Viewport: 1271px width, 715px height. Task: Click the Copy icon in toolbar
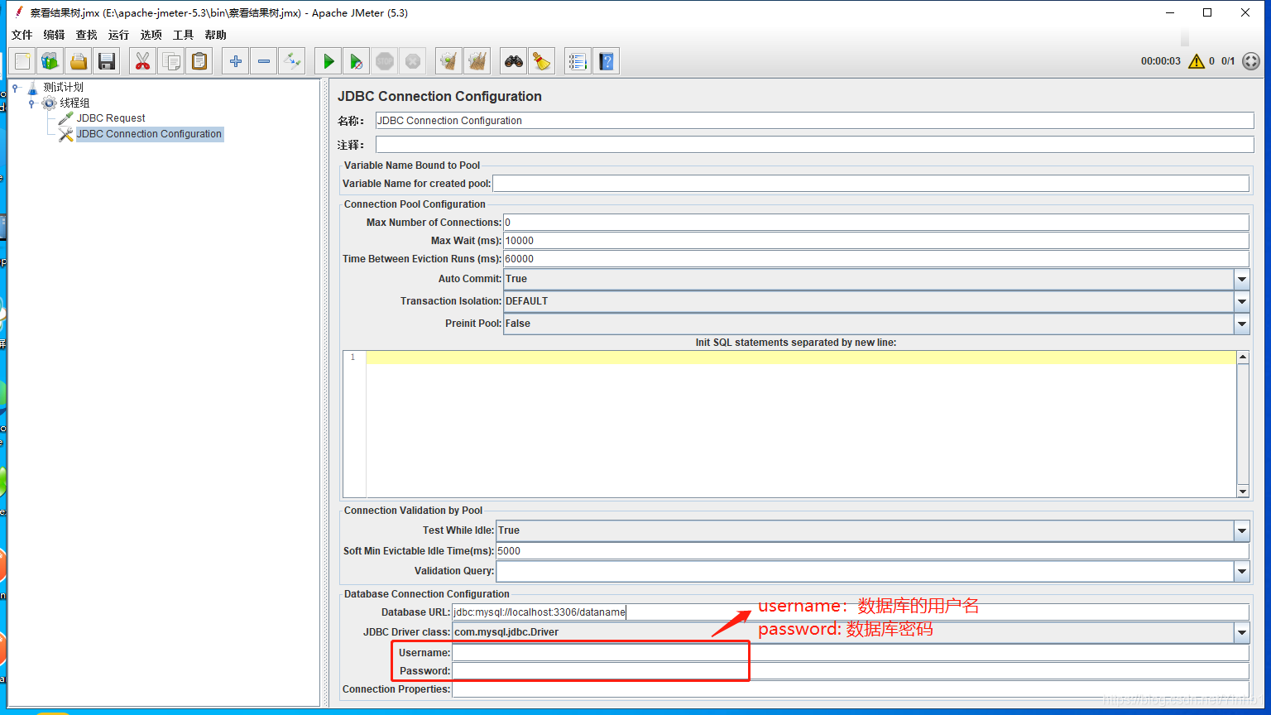[171, 61]
